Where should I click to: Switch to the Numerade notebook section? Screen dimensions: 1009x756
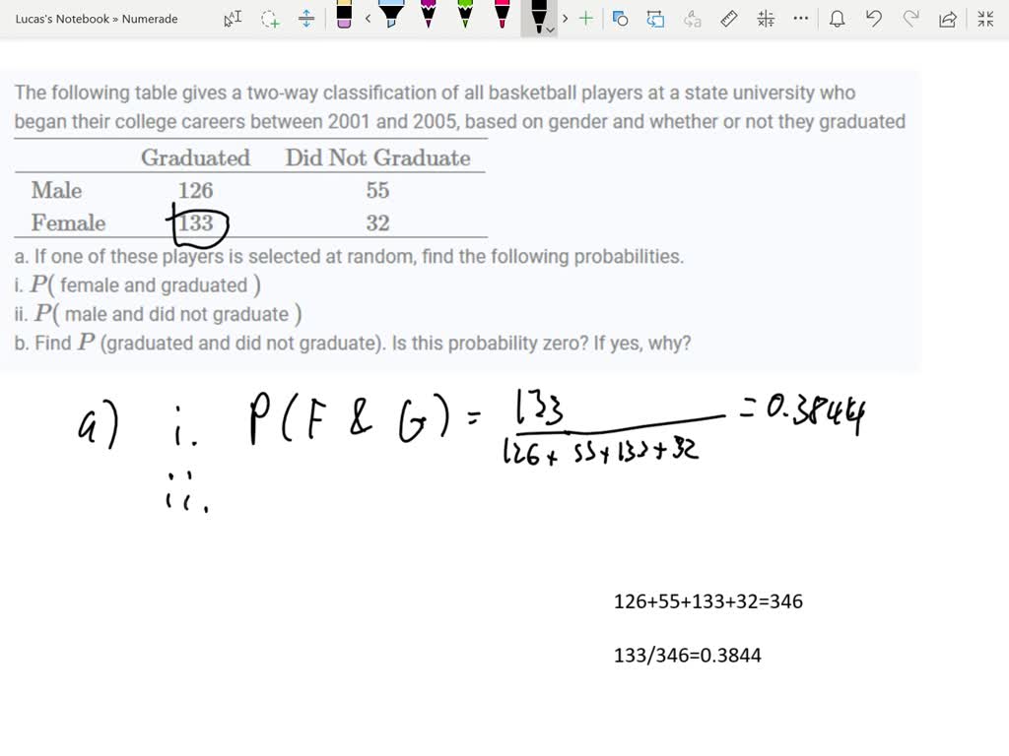tap(150, 18)
